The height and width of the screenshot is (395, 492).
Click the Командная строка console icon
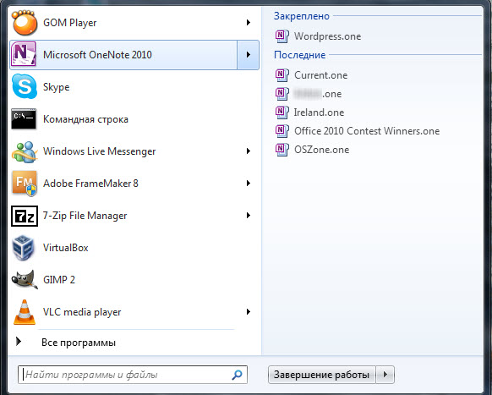(24, 119)
